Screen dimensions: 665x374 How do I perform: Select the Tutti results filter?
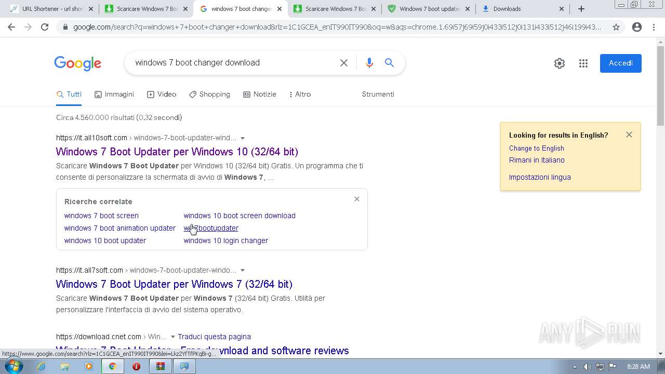tap(69, 95)
